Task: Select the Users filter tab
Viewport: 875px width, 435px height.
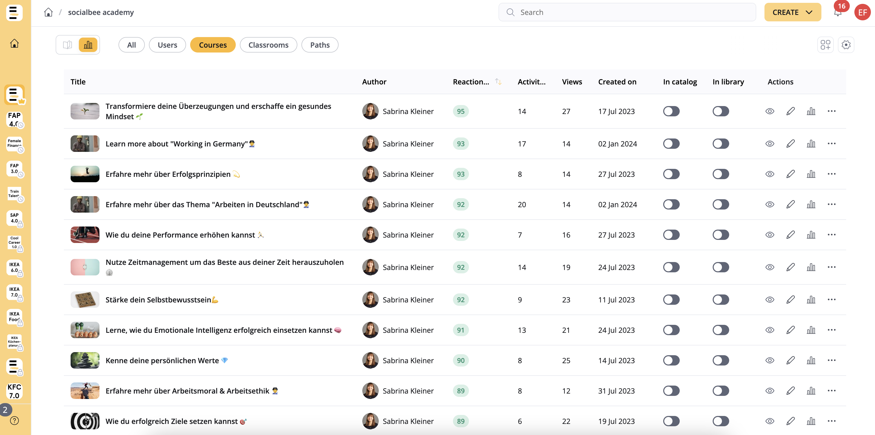Action: point(167,45)
